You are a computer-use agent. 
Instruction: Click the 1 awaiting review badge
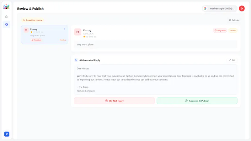(33, 20)
